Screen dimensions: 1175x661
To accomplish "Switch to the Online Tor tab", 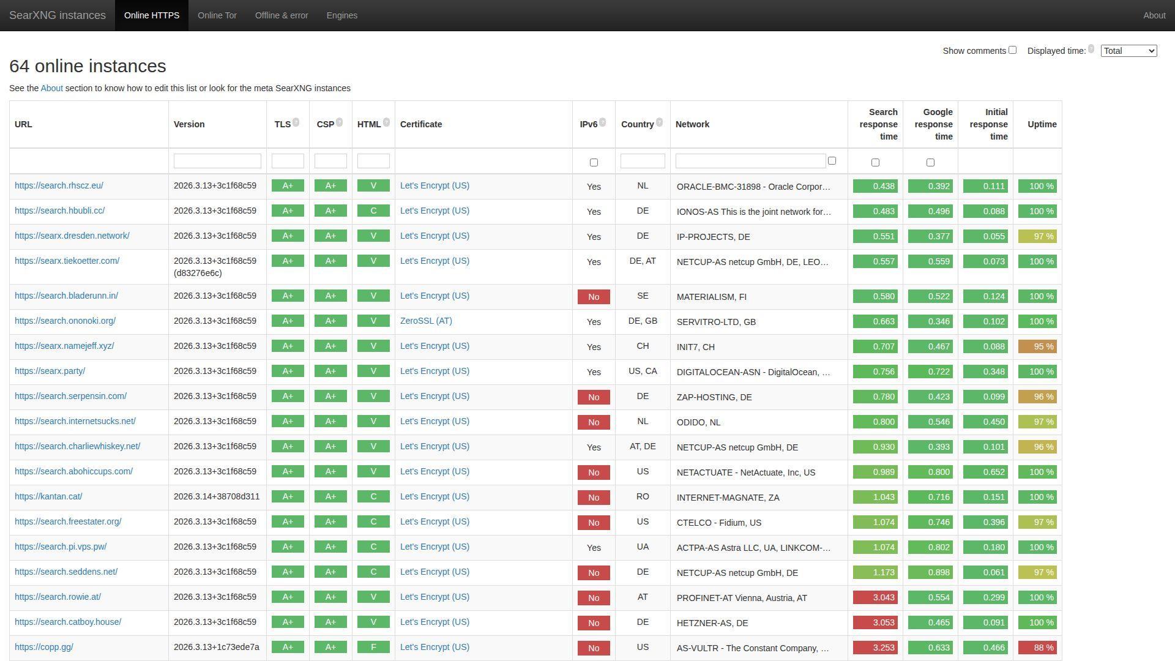I will [x=217, y=15].
